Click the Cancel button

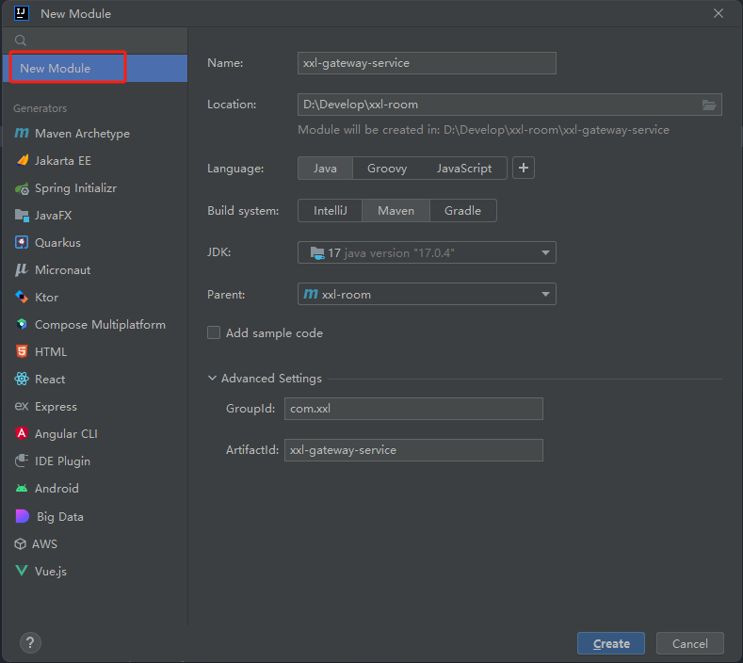tap(690, 643)
